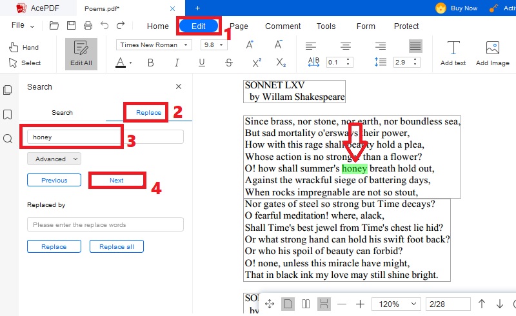Click the Next match button
The width and height of the screenshot is (516, 316).
point(117,180)
